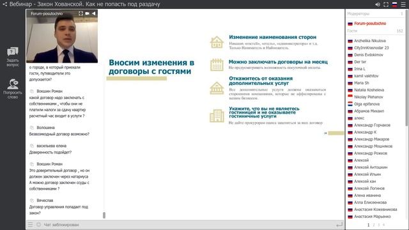Screen dimensions: 409x230
Task: Click the slide title 'Вносим изменения в договоры с гостями'
Action: tap(151, 67)
